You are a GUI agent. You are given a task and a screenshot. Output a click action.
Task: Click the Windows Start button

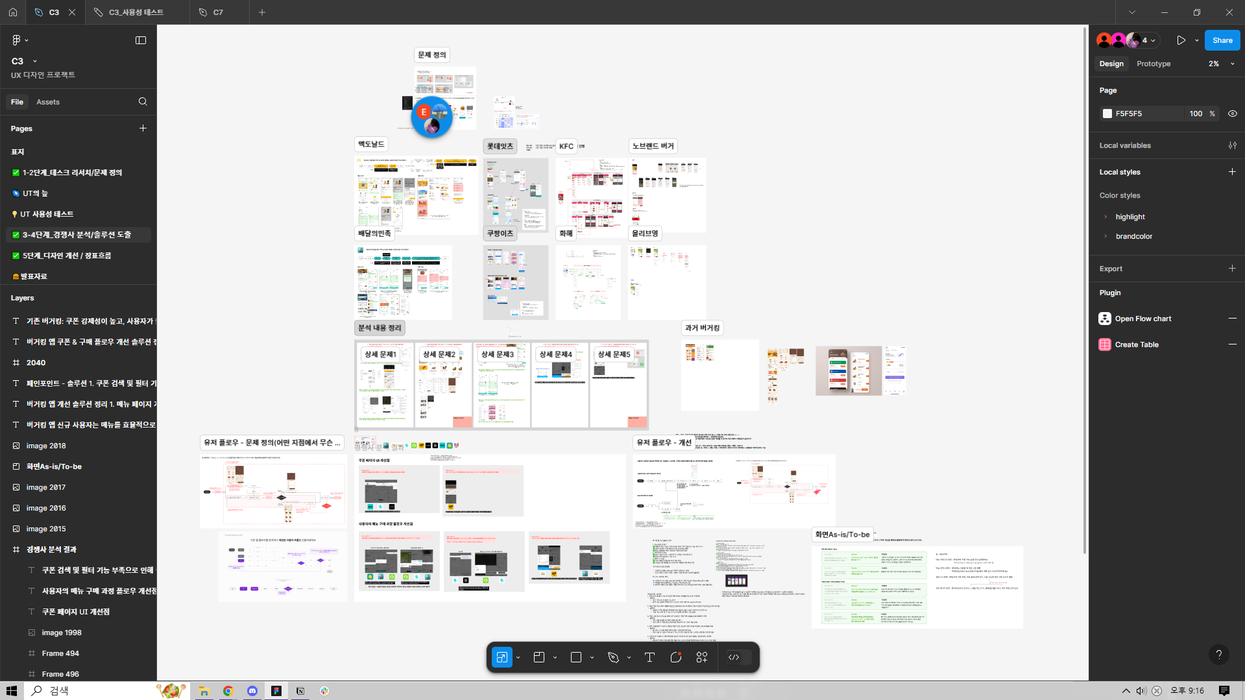tap(11, 691)
